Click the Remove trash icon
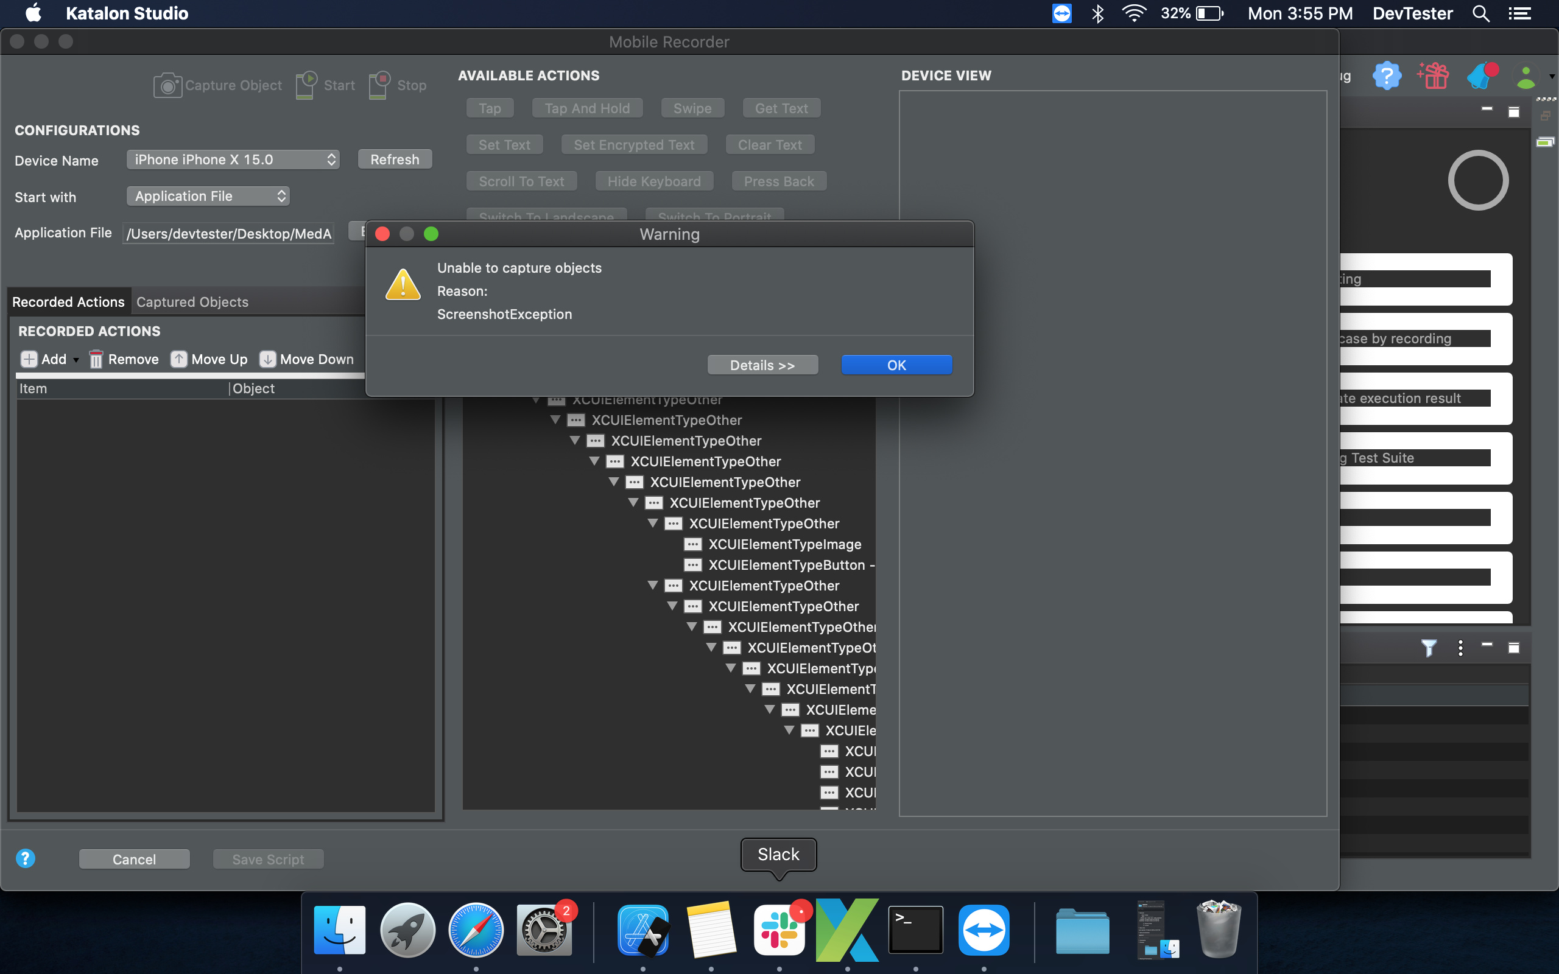This screenshot has width=1559, height=974. pyautogui.click(x=96, y=359)
